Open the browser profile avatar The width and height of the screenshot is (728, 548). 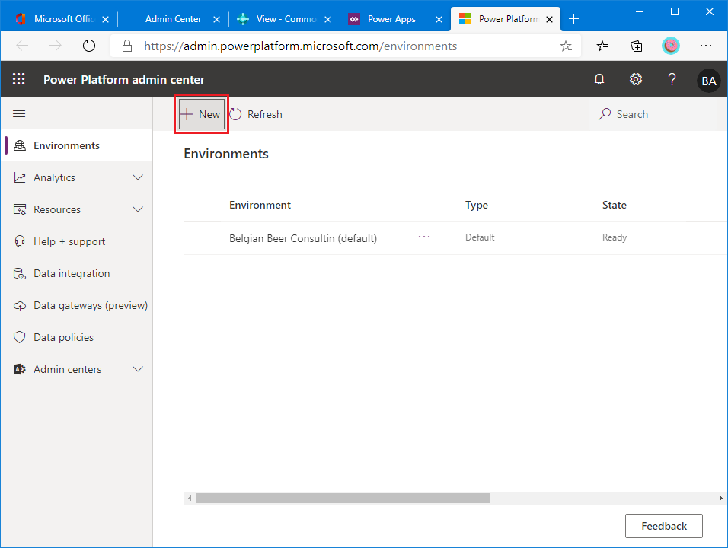pyautogui.click(x=670, y=46)
